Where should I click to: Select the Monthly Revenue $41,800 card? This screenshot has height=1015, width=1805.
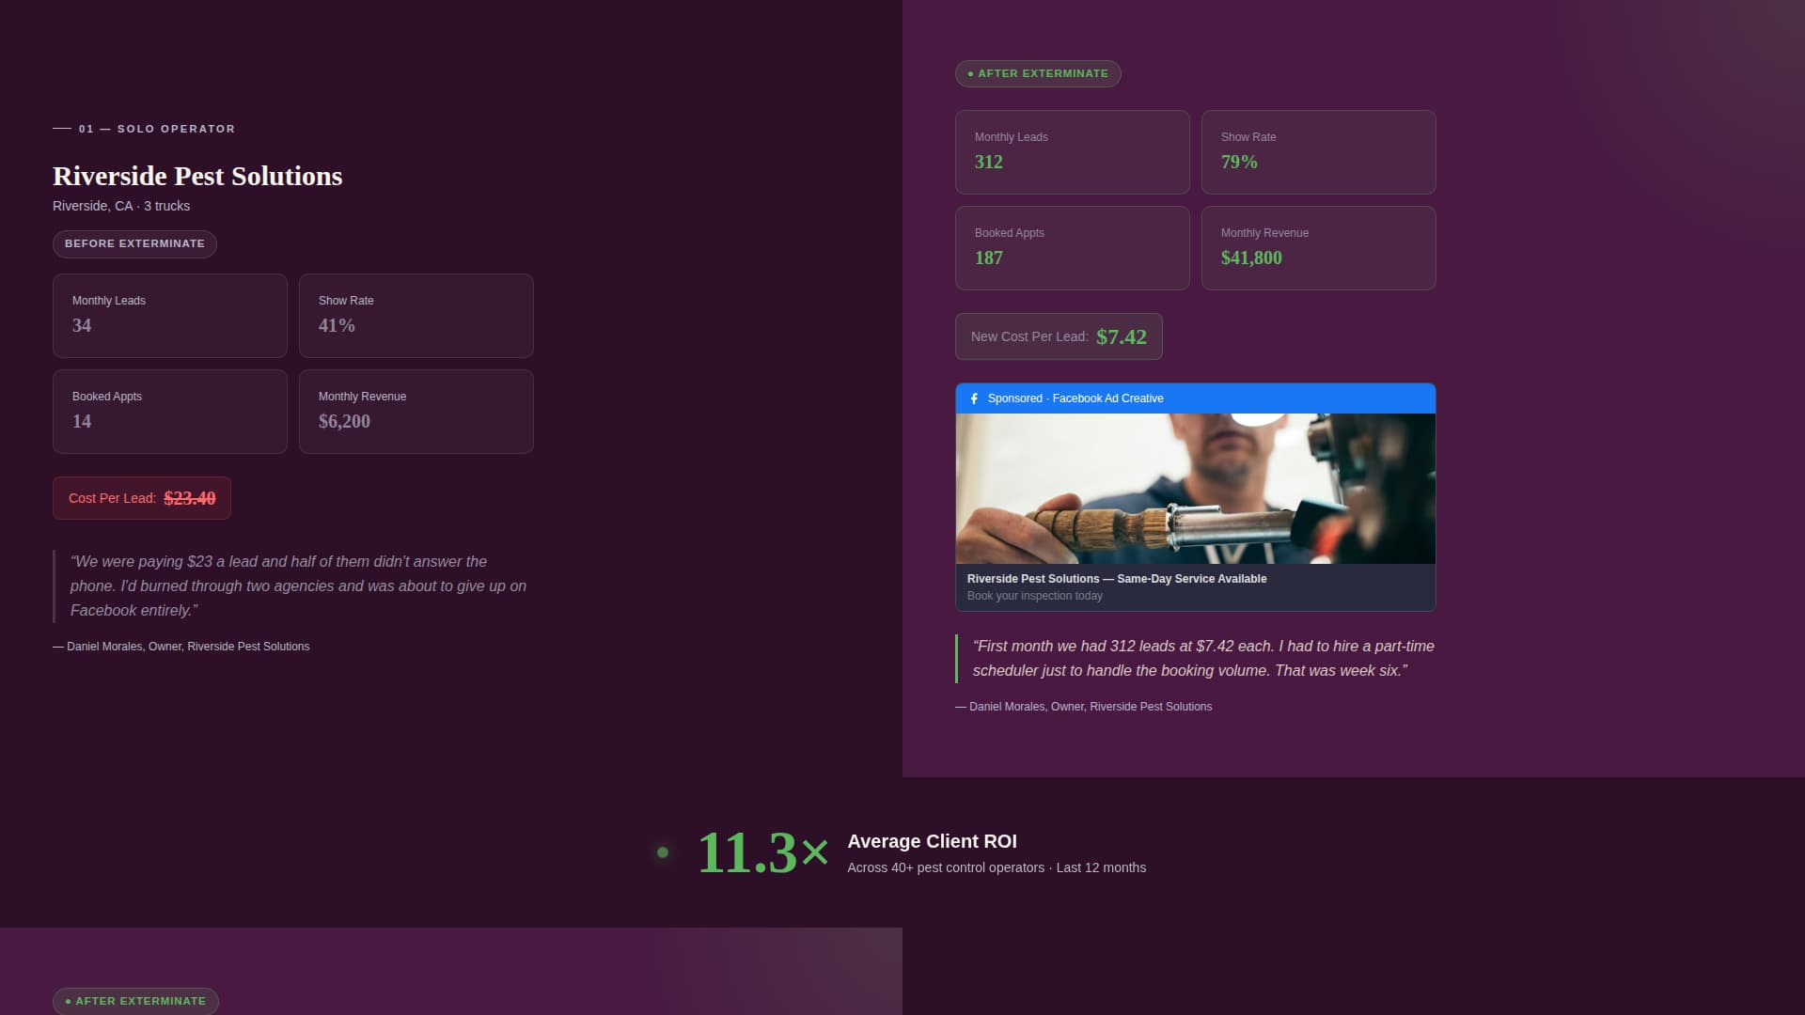coord(1319,248)
